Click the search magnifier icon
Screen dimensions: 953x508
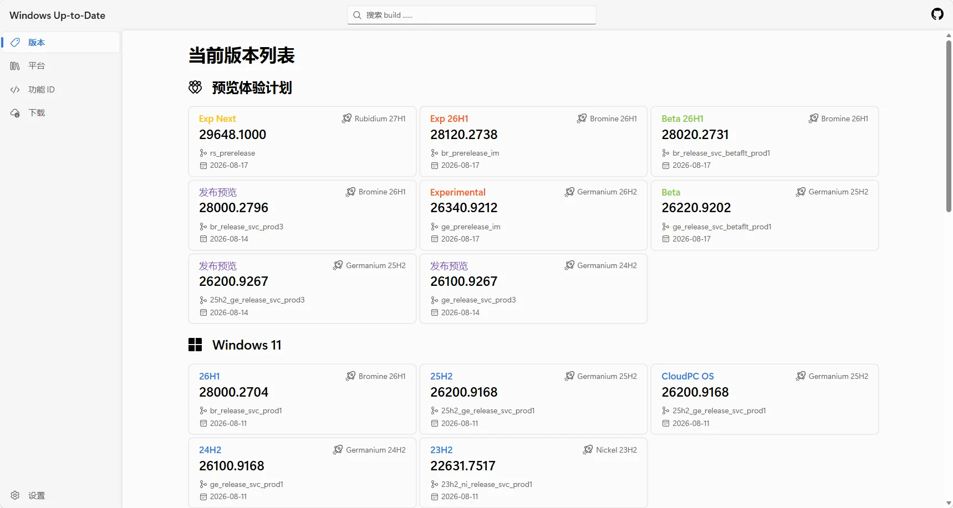coord(357,15)
